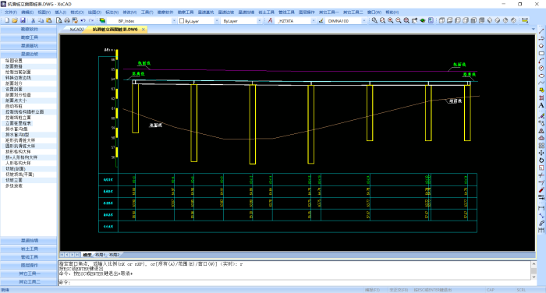This screenshot has height=293, width=546.
Task: Switch to the XsCAD2 document tab
Action: 76,30
